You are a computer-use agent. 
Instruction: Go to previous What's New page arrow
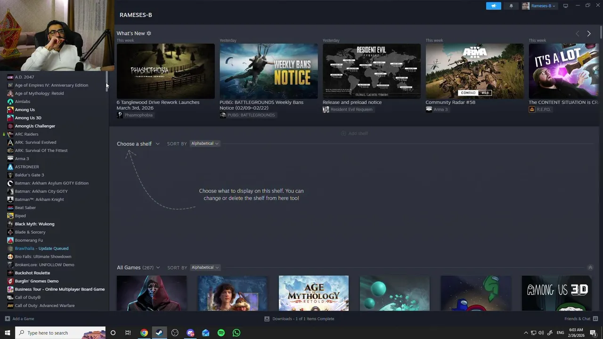tap(578, 33)
